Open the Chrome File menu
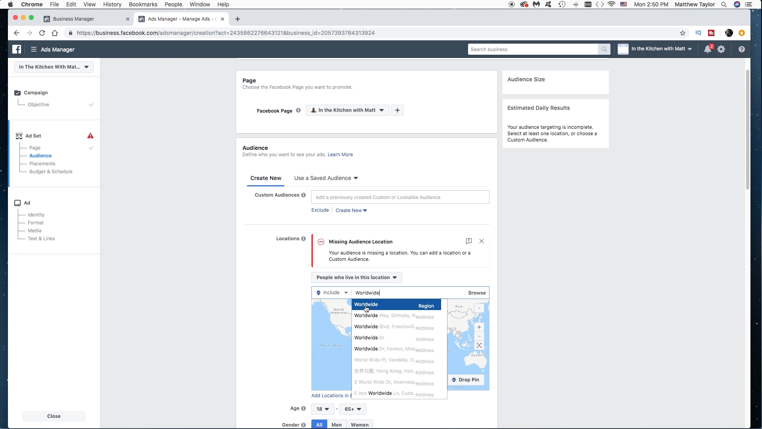 point(54,4)
